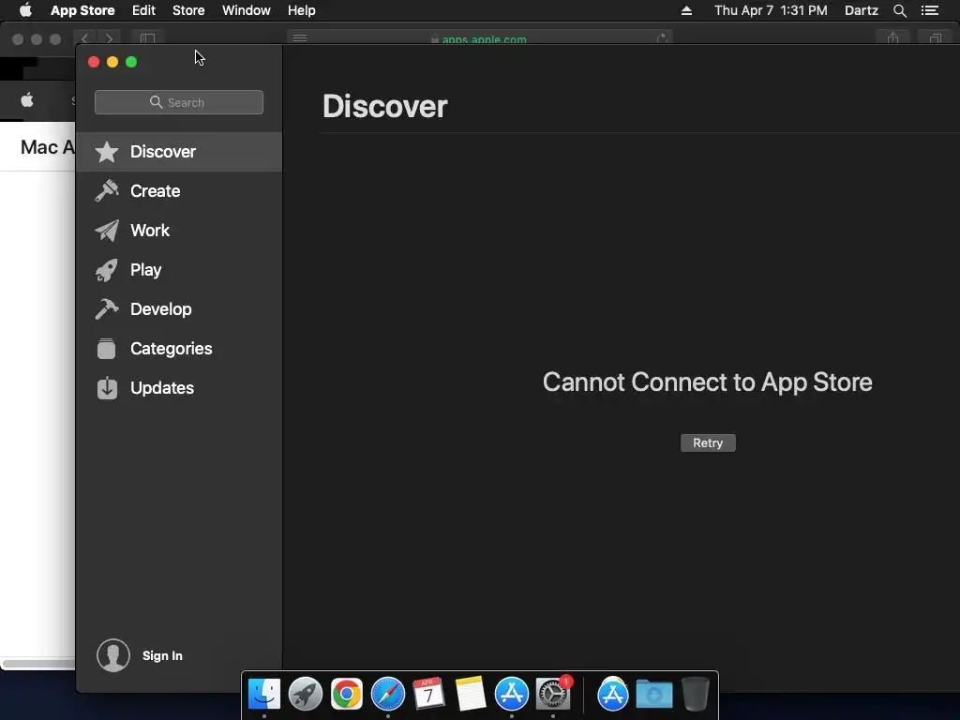Screen dimensions: 960x720
Task: Open the Window menu
Action: tap(247, 10)
